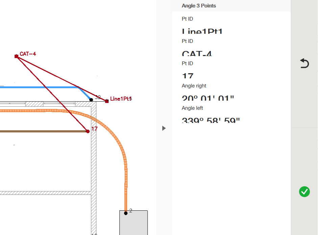Click the Angle 3 Points header
The image size is (318, 235).
[199, 6]
